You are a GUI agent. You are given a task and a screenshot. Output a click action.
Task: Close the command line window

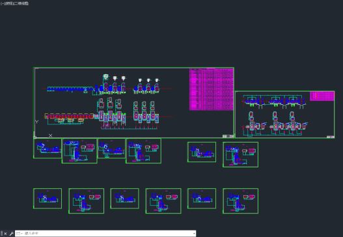click(5, 234)
